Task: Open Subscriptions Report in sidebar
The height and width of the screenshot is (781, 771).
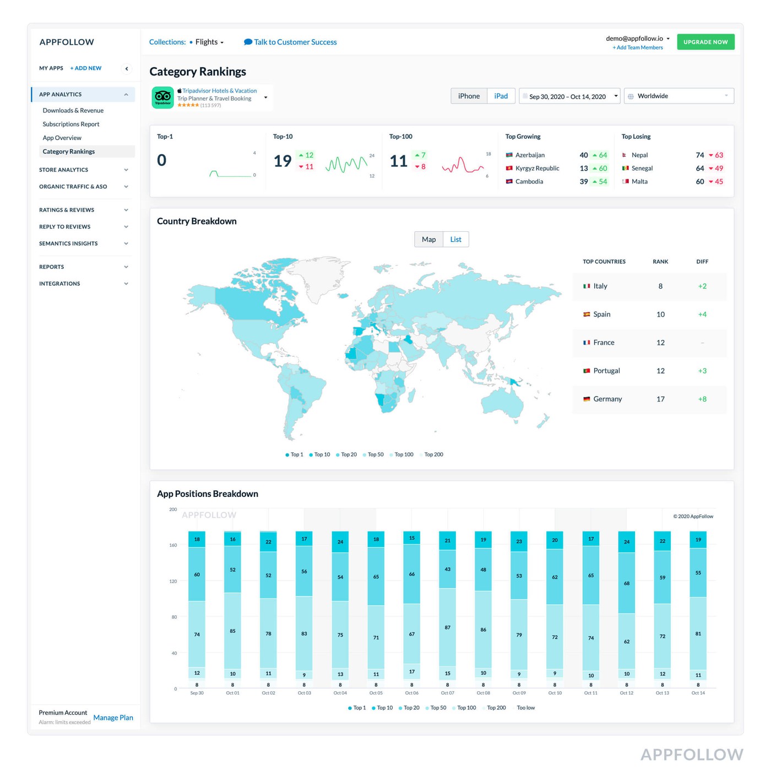Action: click(71, 124)
